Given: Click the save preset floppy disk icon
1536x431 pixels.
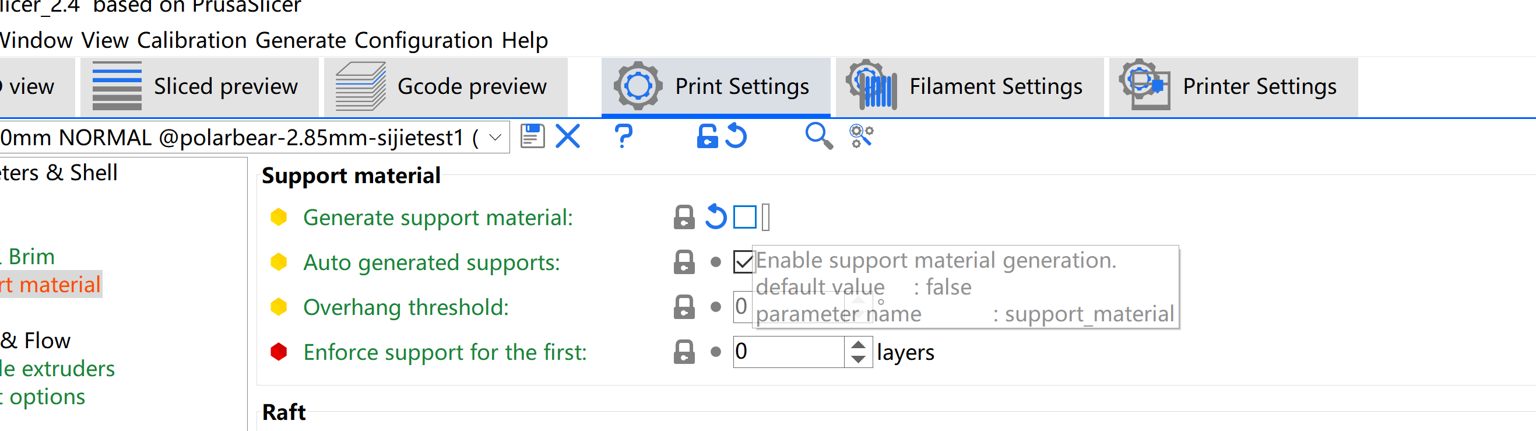Looking at the screenshot, I should (x=532, y=136).
